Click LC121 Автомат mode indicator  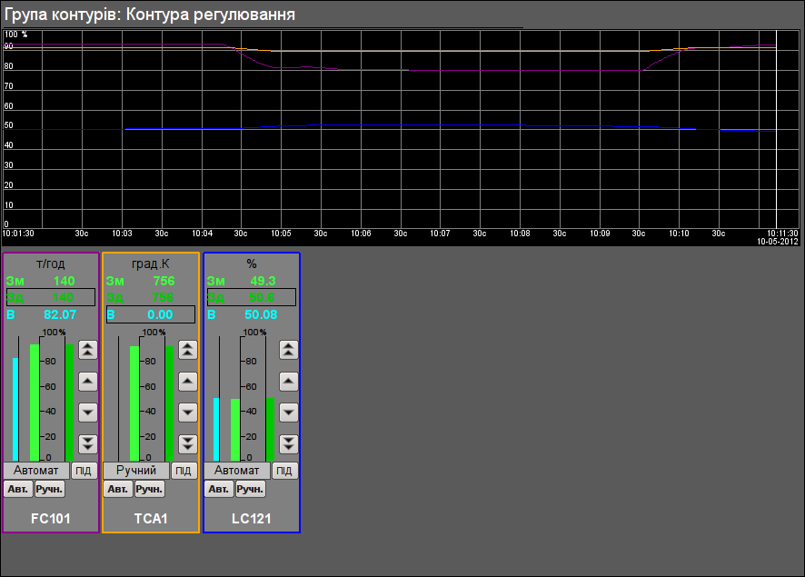pyautogui.click(x=236, y=471)
